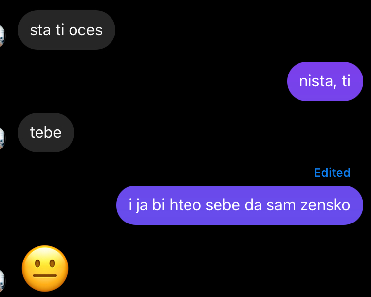Select the gray 'tebe' message bubble
Screen dimensions: 371x297
(x=46, y=133)
